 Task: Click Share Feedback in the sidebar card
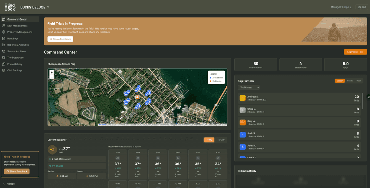pyautogui.click(x=17, y=171)
